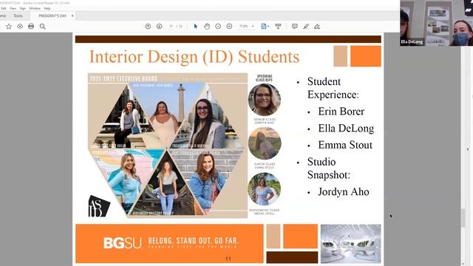
Task: Print the document with the printer icon
Action: point(31,27)
